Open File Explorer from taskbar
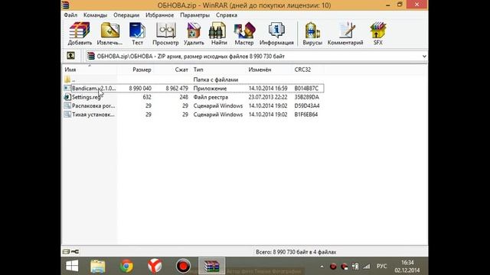Viewport: 490px width, 275px height. coord(98,266)
